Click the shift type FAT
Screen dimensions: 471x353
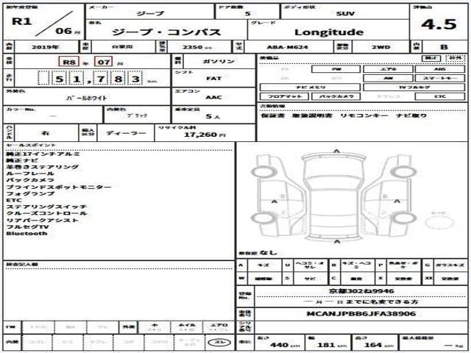click(x=213, y=79)
